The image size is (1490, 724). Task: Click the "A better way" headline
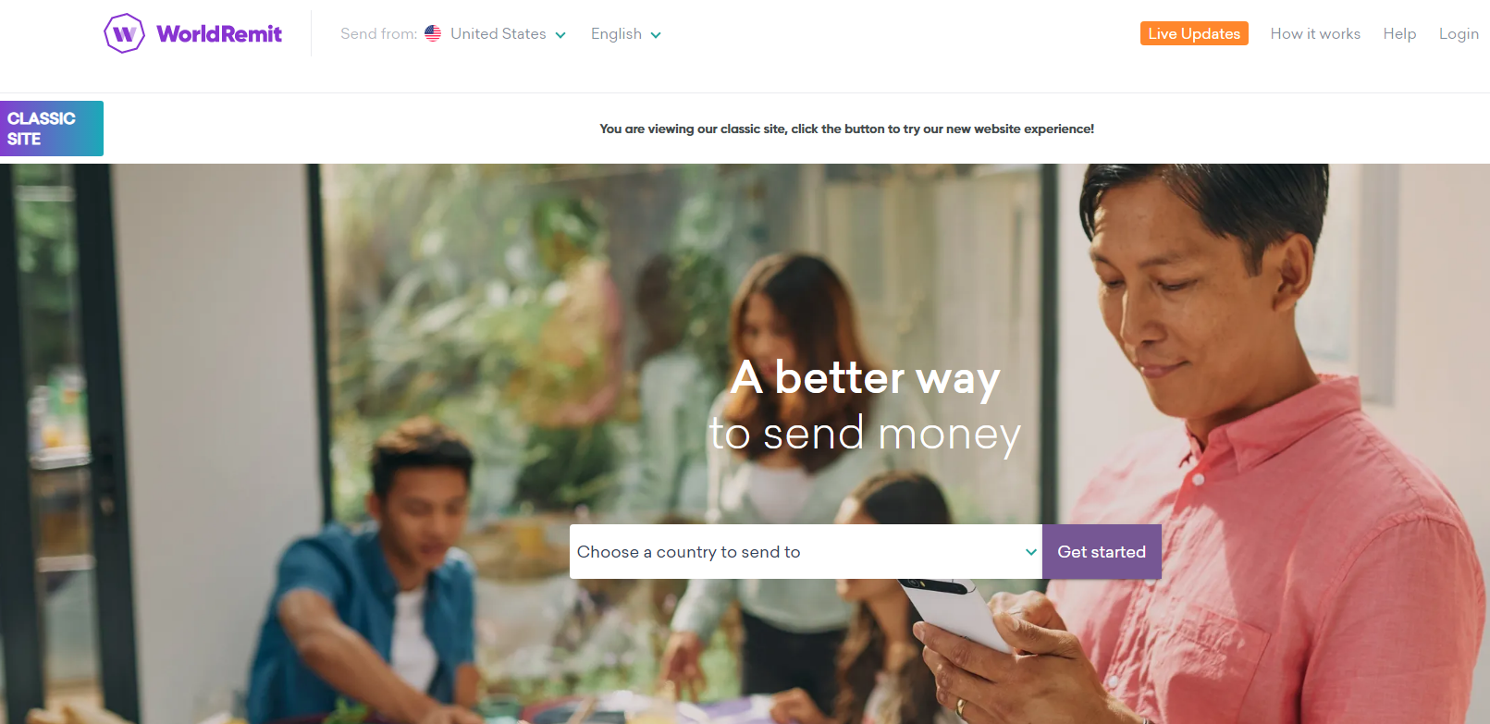[865, 377]
